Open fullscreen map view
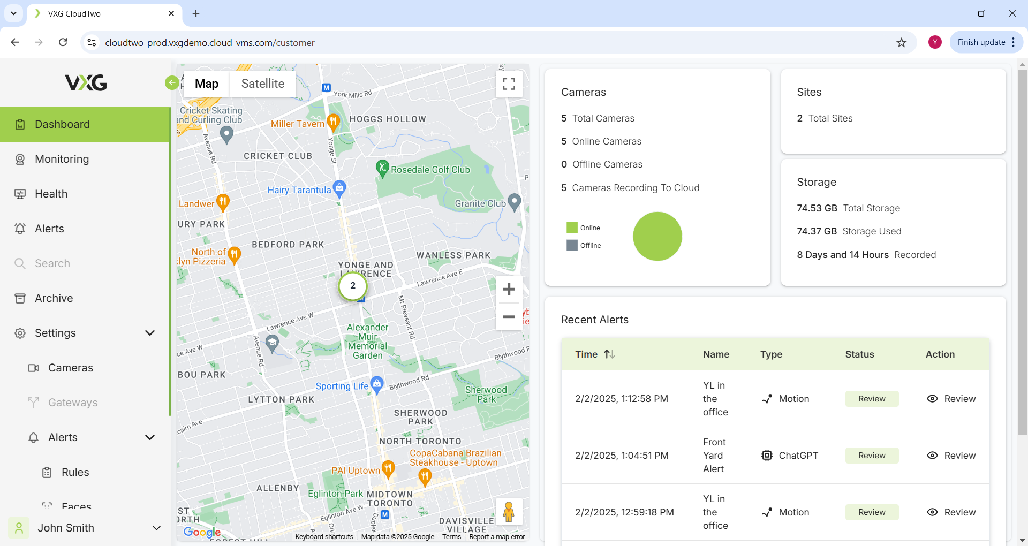 point(509,84)
